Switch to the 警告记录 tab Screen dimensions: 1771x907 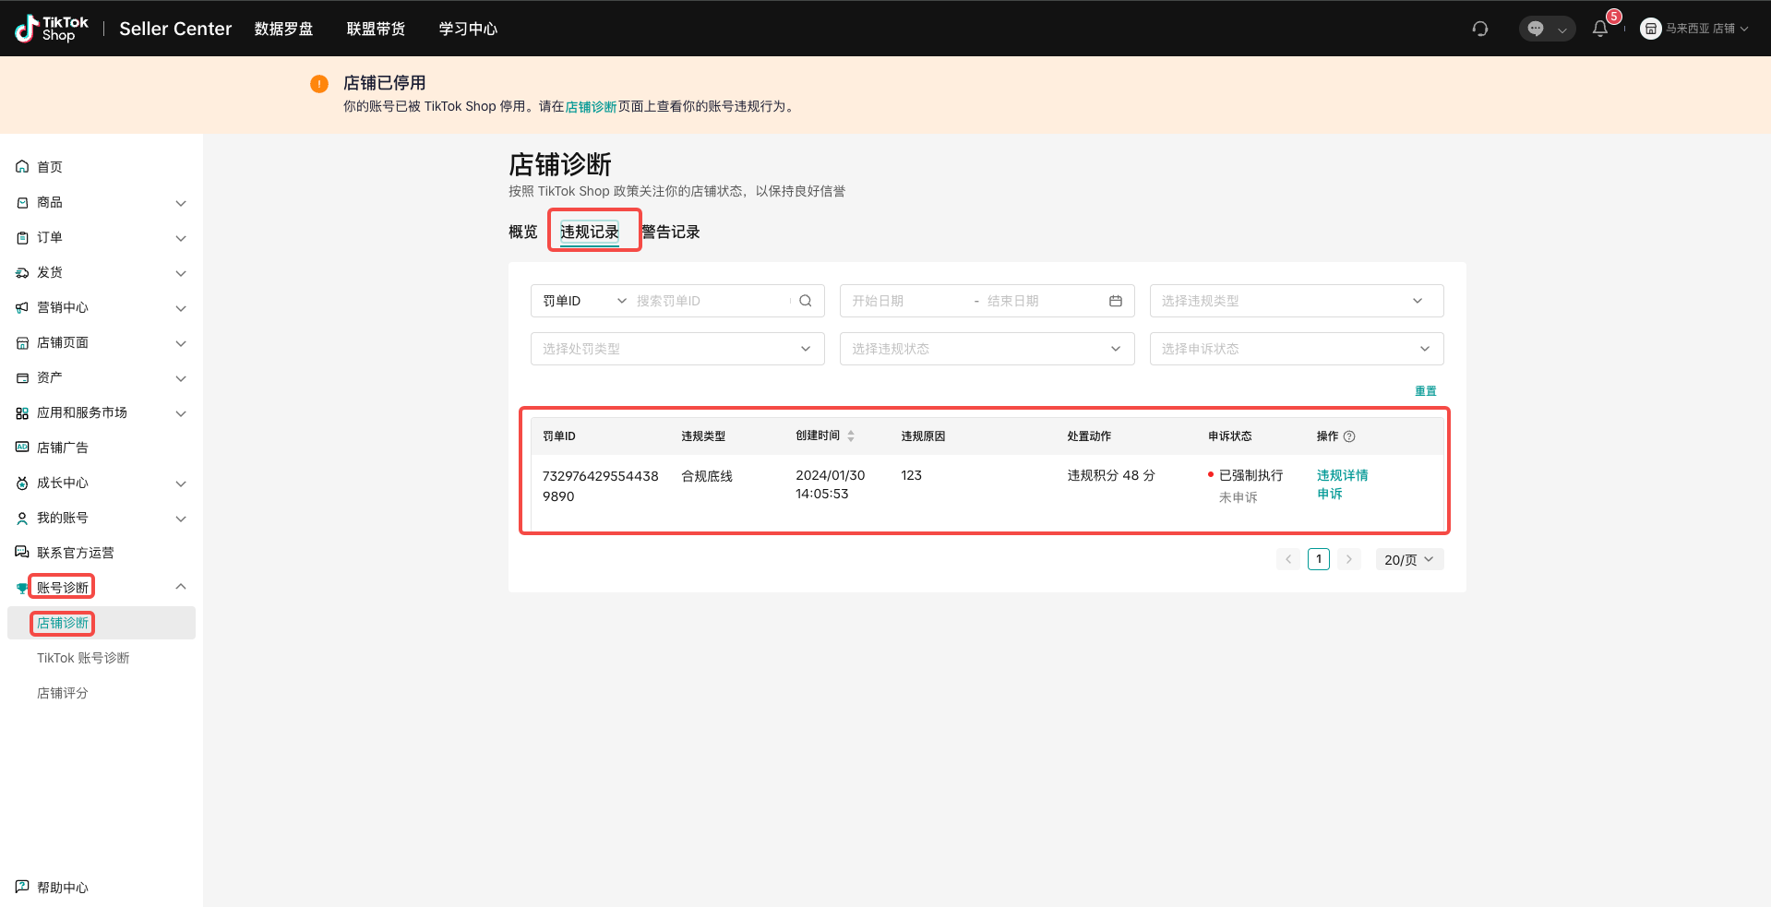click(x=671, y=233)
